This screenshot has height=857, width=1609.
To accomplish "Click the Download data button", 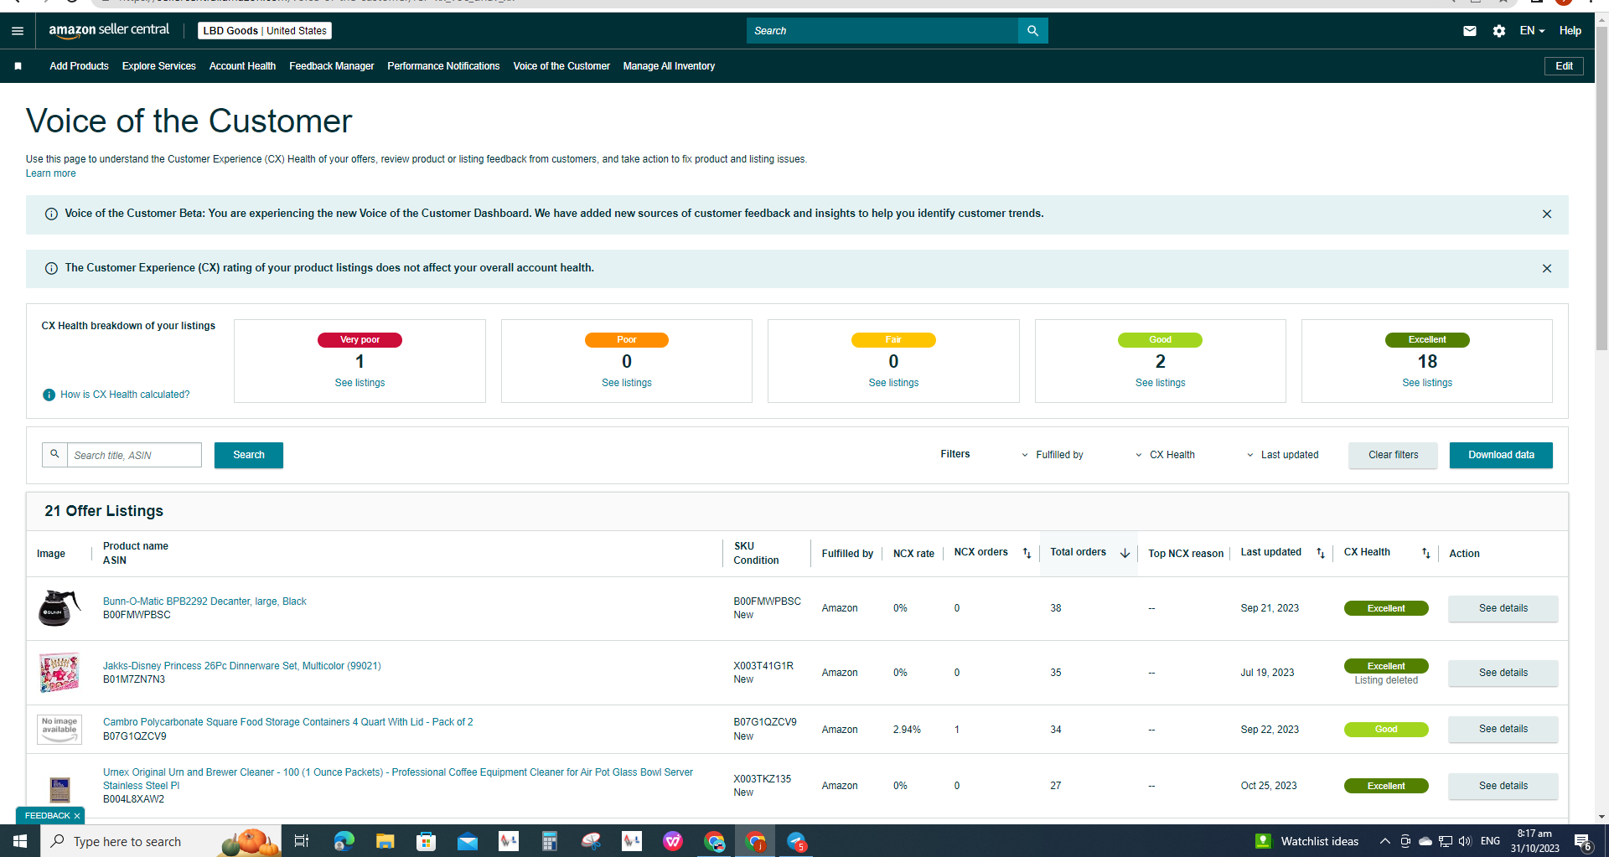I will (1501, 455).
